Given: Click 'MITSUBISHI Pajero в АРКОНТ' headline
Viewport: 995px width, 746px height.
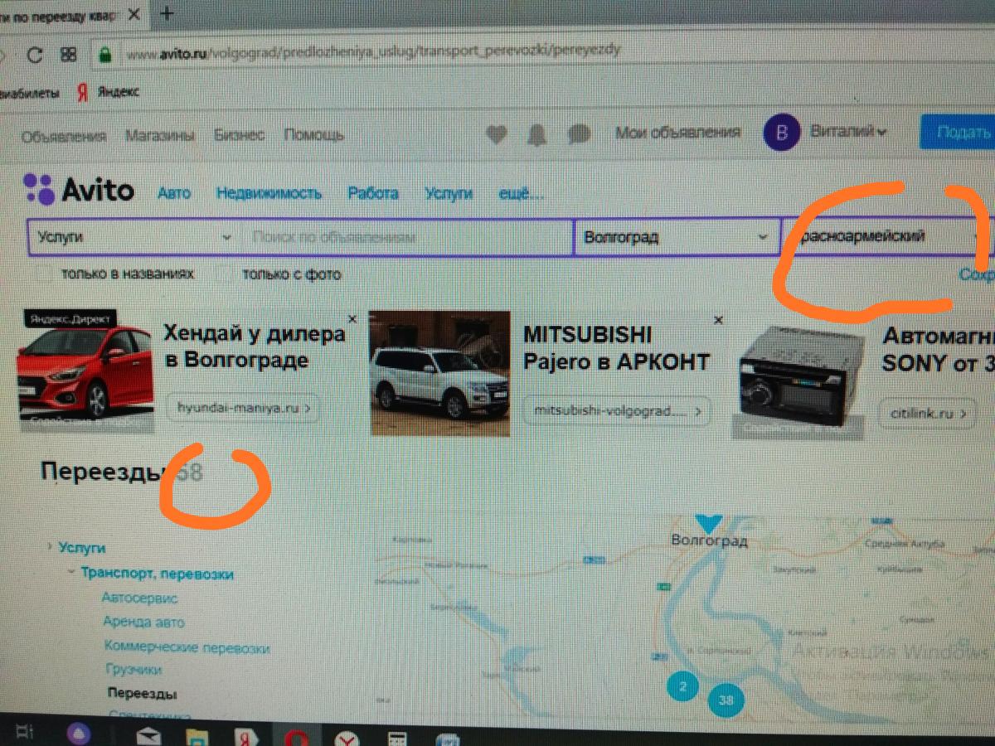Looking at the screenshot, I should [616, 348].
